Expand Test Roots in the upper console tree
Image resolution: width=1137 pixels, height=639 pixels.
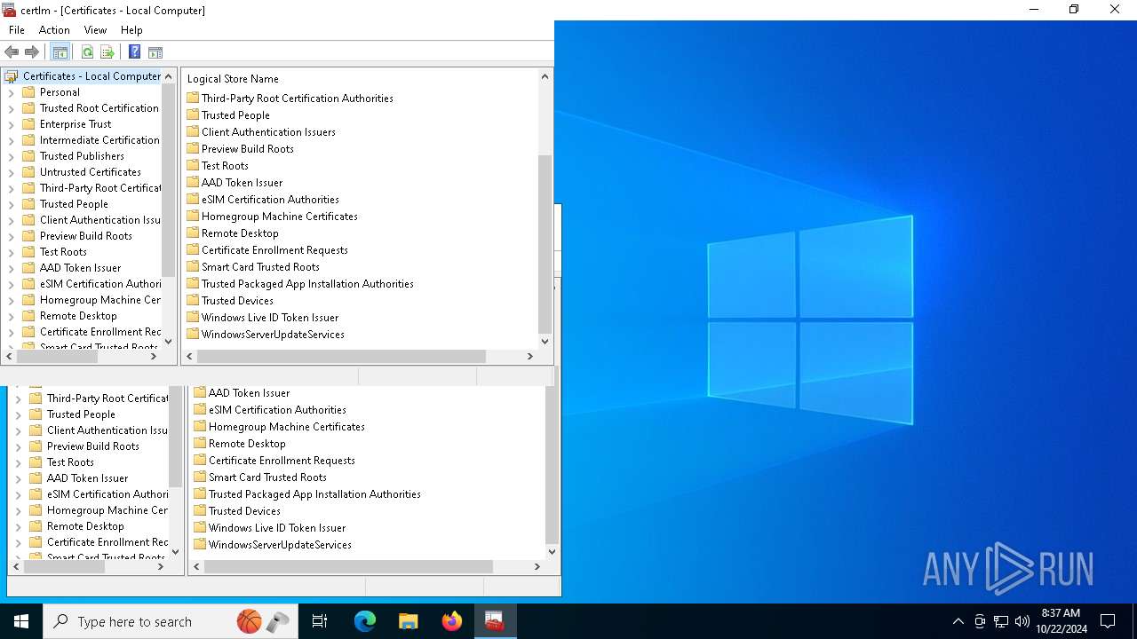[12, 252]
